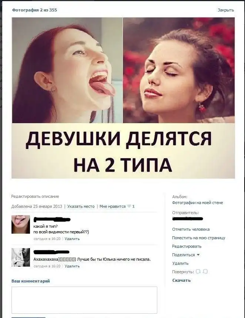Open the second commenter's black-and-white avatar
245x318 pixels.
[x=21, y=257]
